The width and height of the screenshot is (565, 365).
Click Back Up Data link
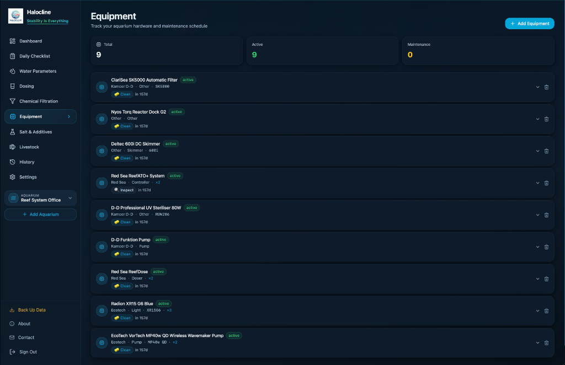[x=28, y=310]
